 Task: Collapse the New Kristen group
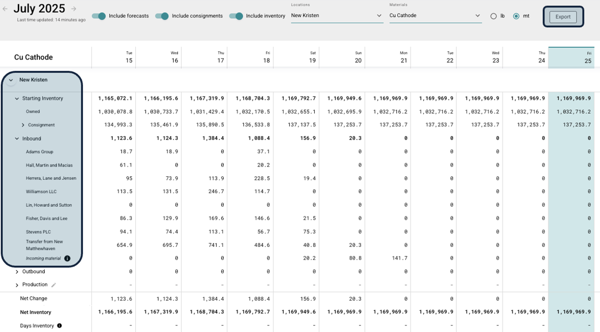(10, 80)
